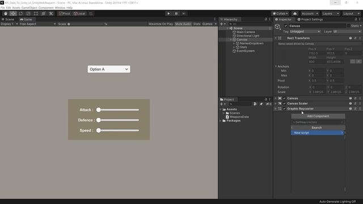Open Canvas Scaler component help icon
The width and height of the screenshot is (363, 204).
351,103
